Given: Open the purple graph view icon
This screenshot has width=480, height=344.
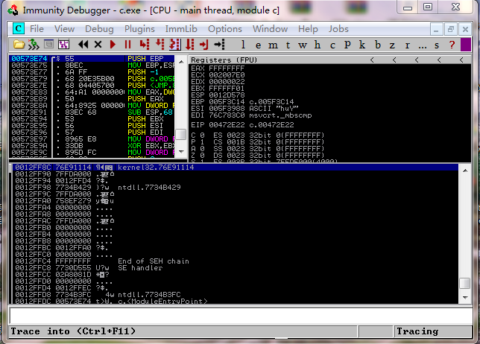Looking at the screenshot, I should click(63, 45).
